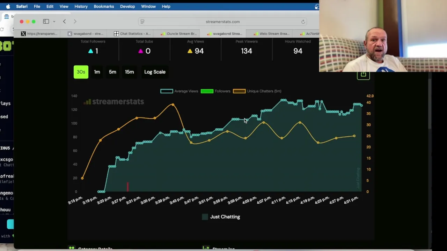Click the red marker on chart baseline
The height and width of the screenshot is (251, 447).
[x=127, y=187]
